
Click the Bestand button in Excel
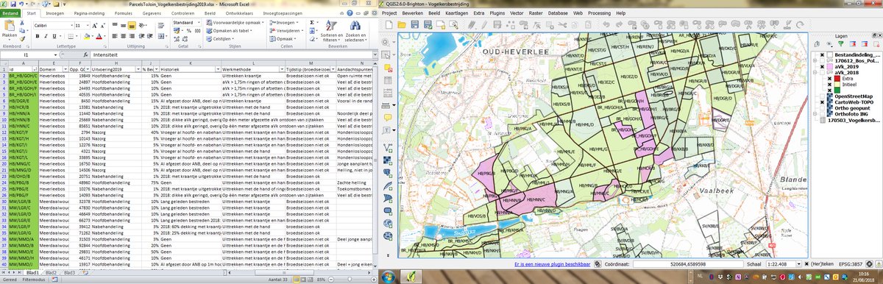10,13
